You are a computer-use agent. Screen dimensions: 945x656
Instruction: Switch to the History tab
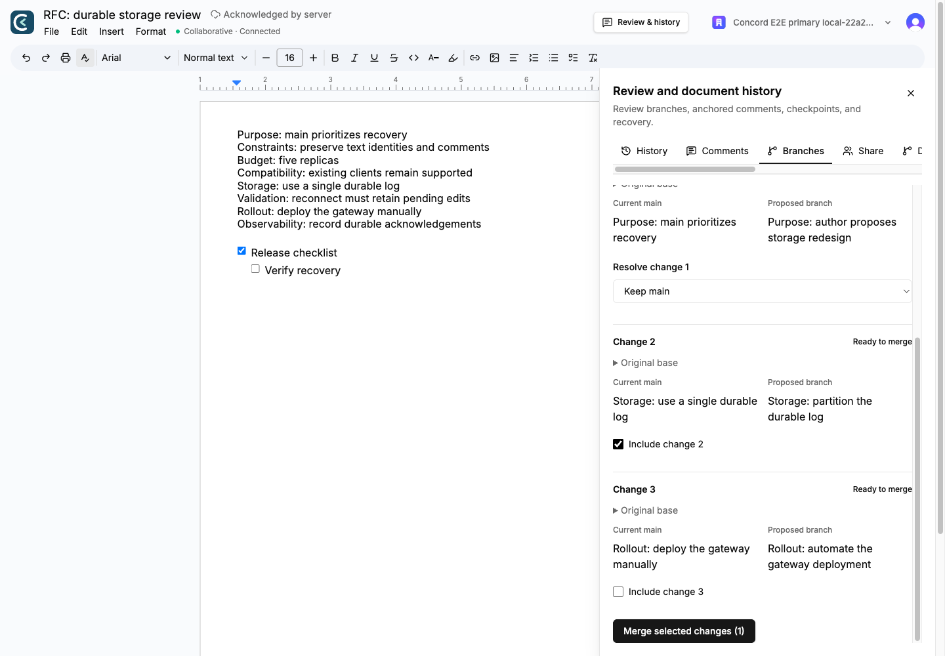pyautogui.click(x=644, y=151)
